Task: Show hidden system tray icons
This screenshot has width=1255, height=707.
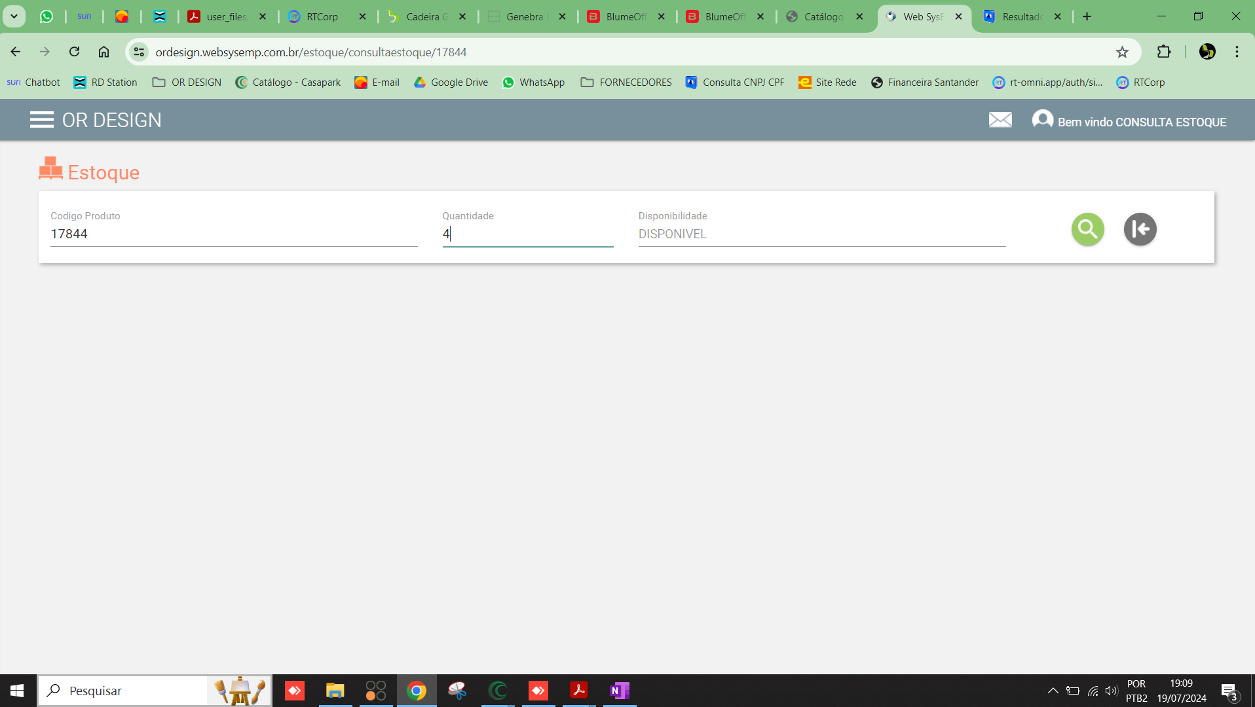Action: [1053, 691]
